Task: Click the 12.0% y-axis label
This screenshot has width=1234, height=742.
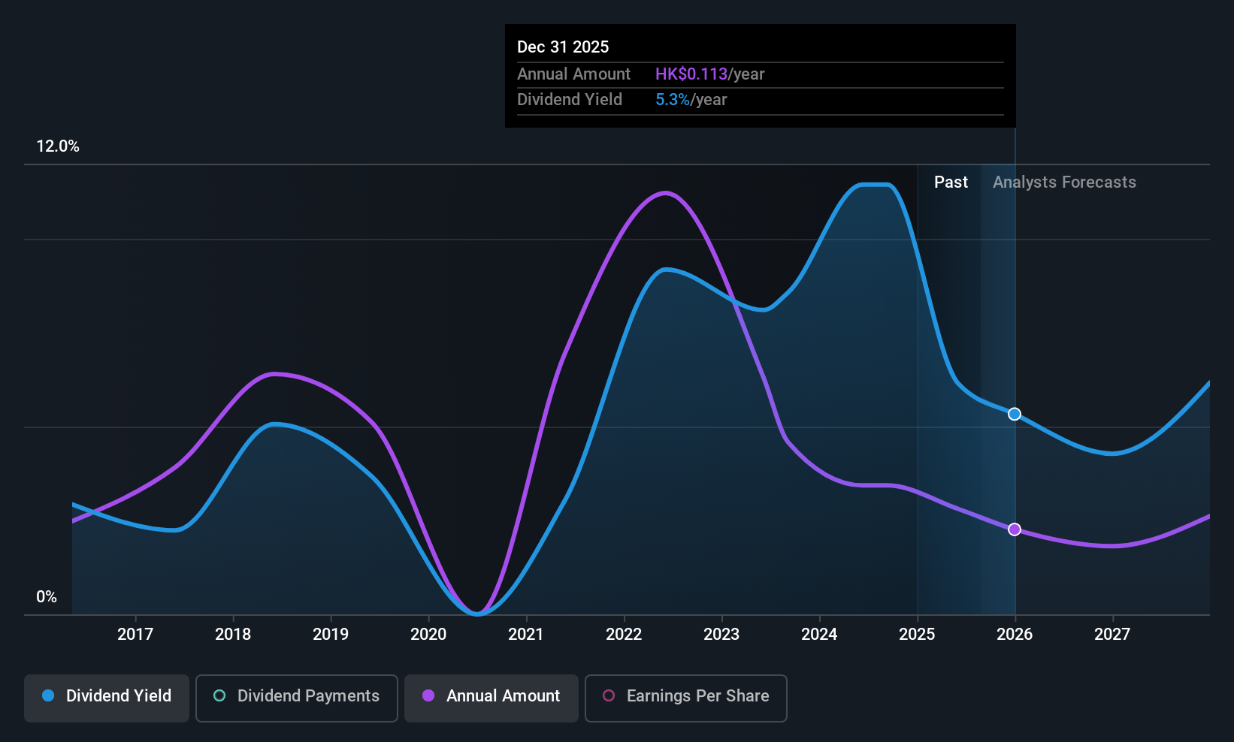Action: click(58, 146)
